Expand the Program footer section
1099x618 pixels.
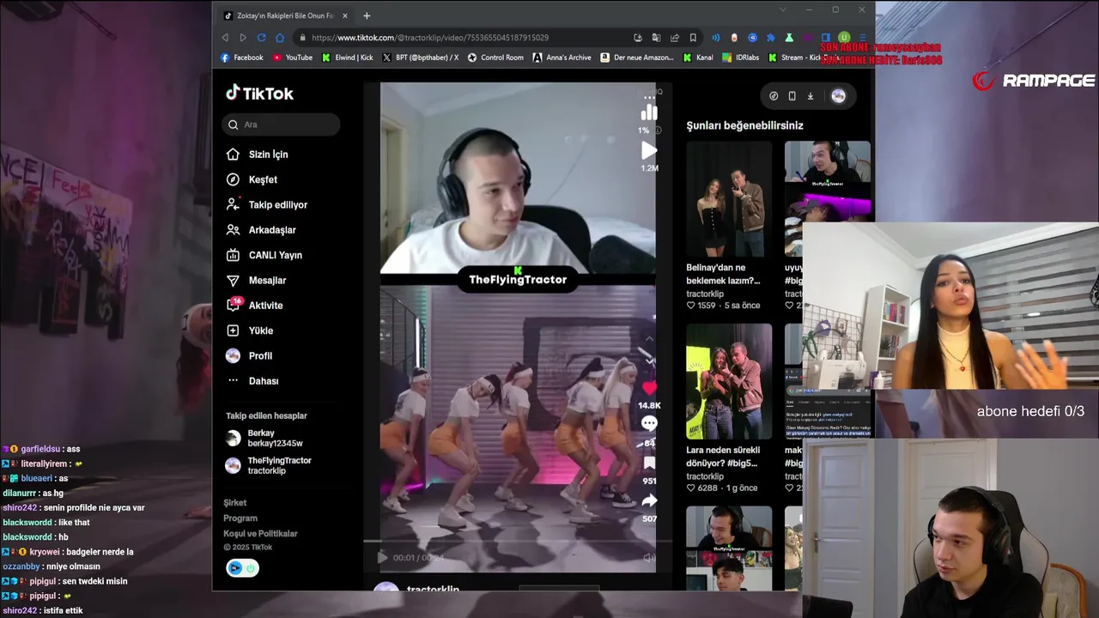click(240, 518)
